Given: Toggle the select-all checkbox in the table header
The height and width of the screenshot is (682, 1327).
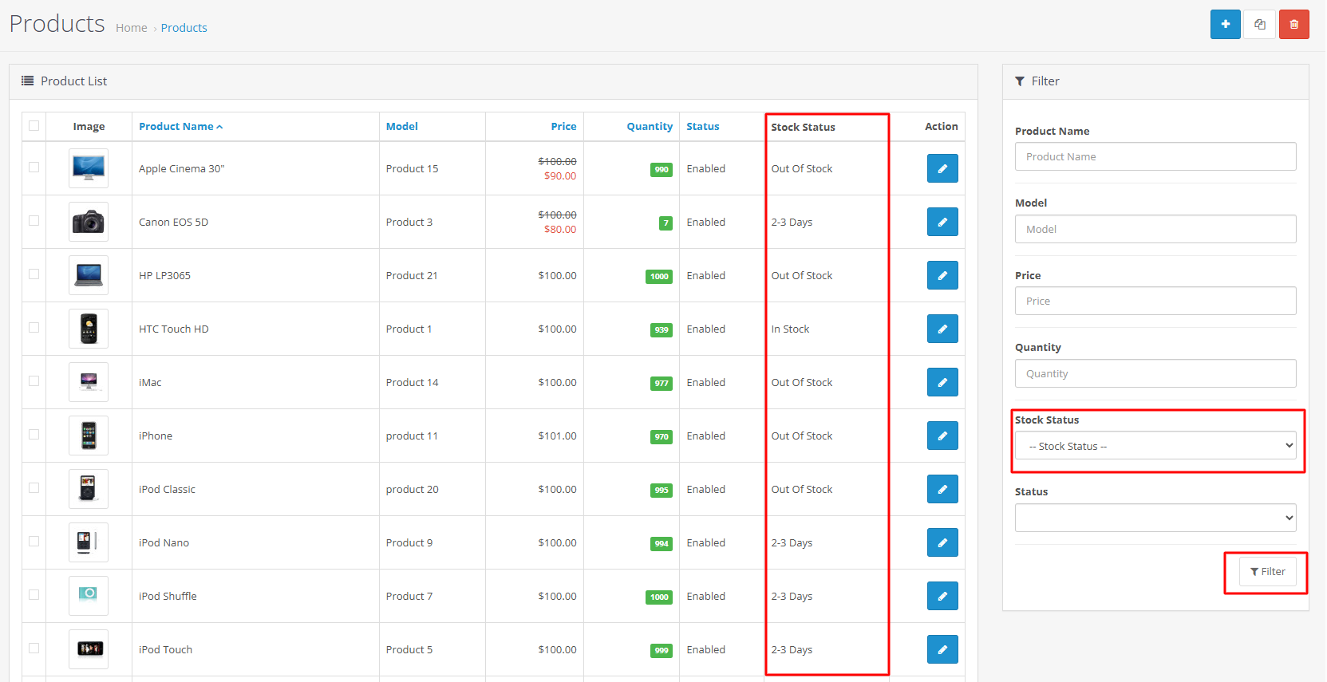Looking at the screenshot, I should coord(34,126).
